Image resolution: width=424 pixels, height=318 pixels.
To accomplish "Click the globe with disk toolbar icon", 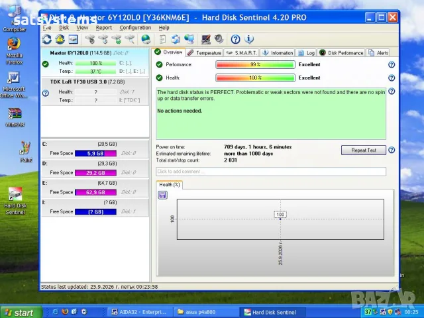I will point(146,40).
